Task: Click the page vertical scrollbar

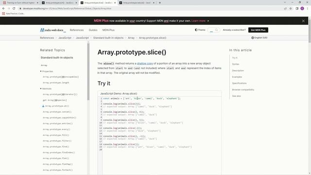Action: (x=310, y=31)
